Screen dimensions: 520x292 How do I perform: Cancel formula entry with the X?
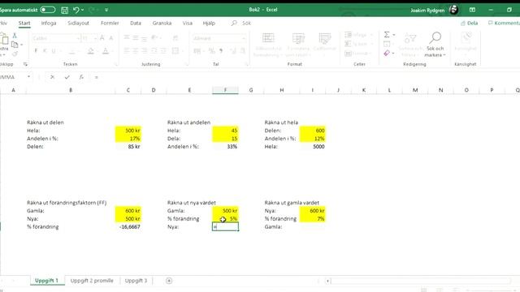52,77
